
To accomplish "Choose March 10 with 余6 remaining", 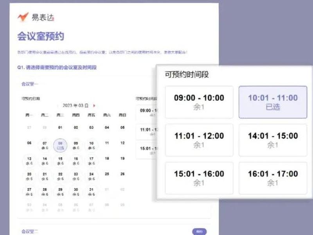I will coord(92,145).
